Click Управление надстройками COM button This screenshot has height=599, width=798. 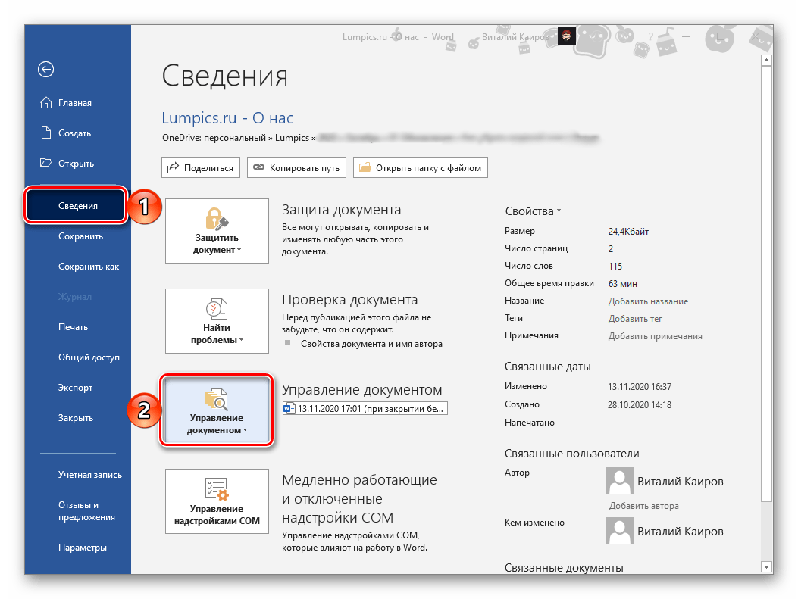217,501
